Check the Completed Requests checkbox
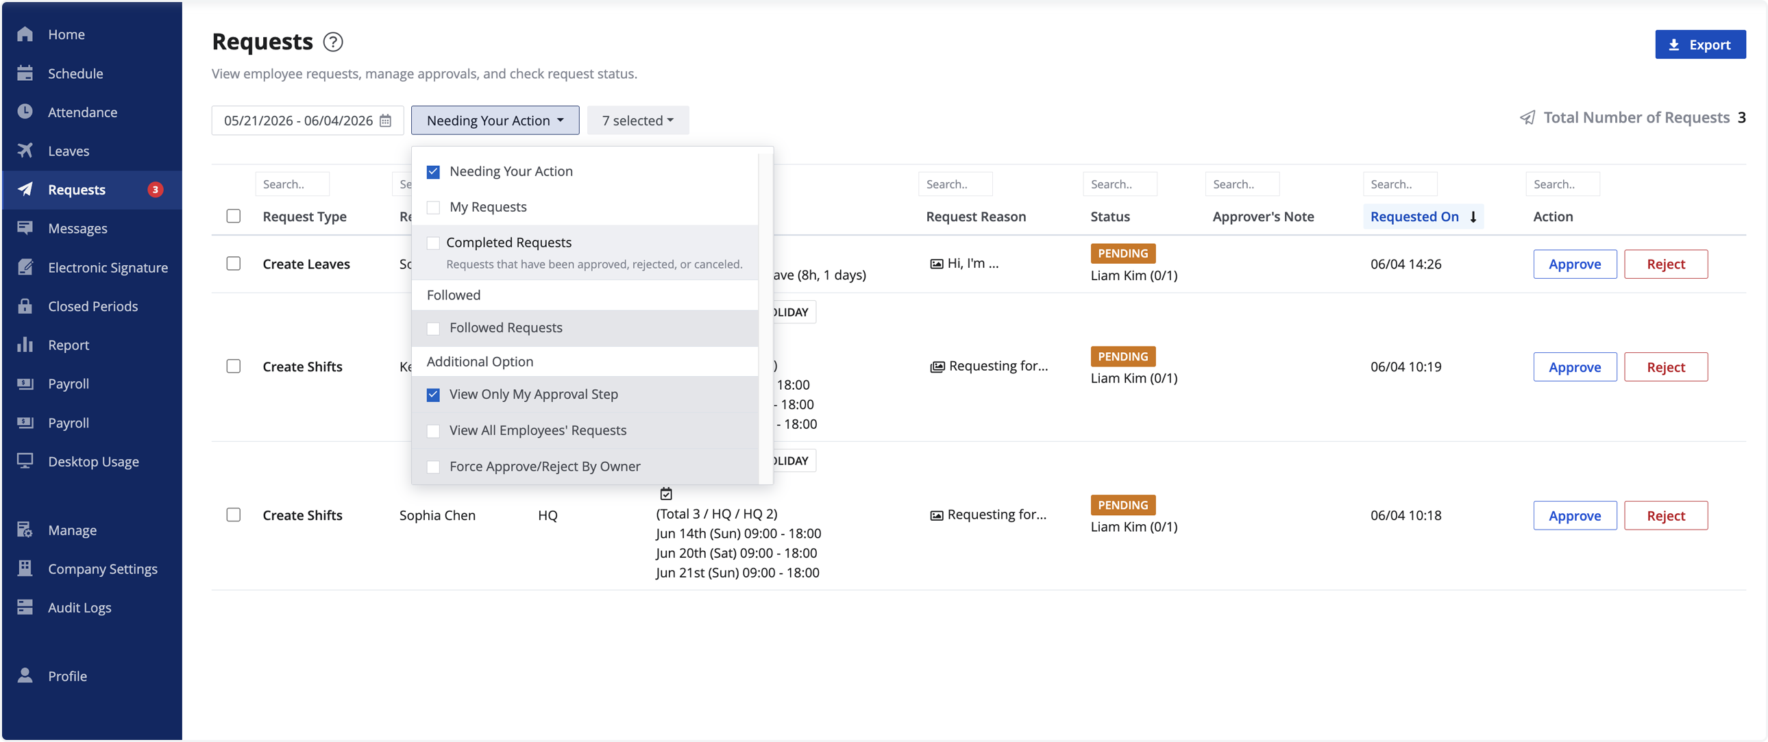The image size is (1768, 742). pyautogui.click(x=433, y=243)
